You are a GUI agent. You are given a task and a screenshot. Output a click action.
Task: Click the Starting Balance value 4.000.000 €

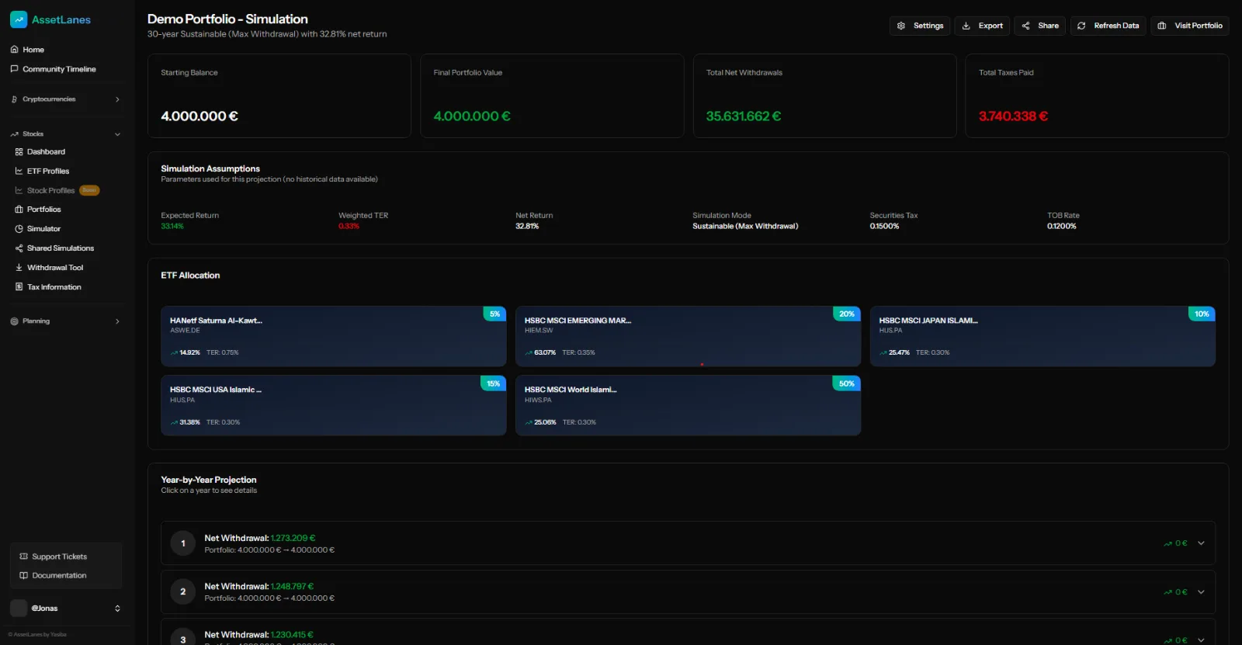click(199, 116)
